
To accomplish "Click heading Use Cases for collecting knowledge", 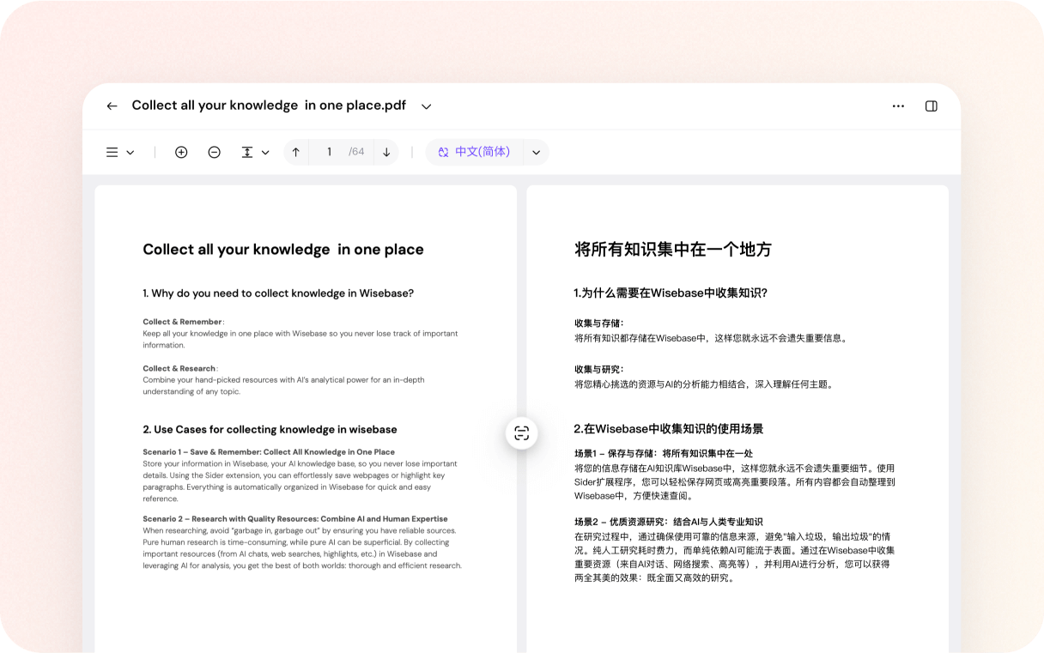I will pos(270,430).
